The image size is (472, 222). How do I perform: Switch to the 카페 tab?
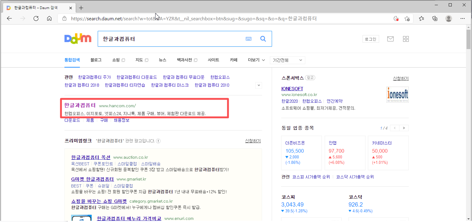coord(234,60)
